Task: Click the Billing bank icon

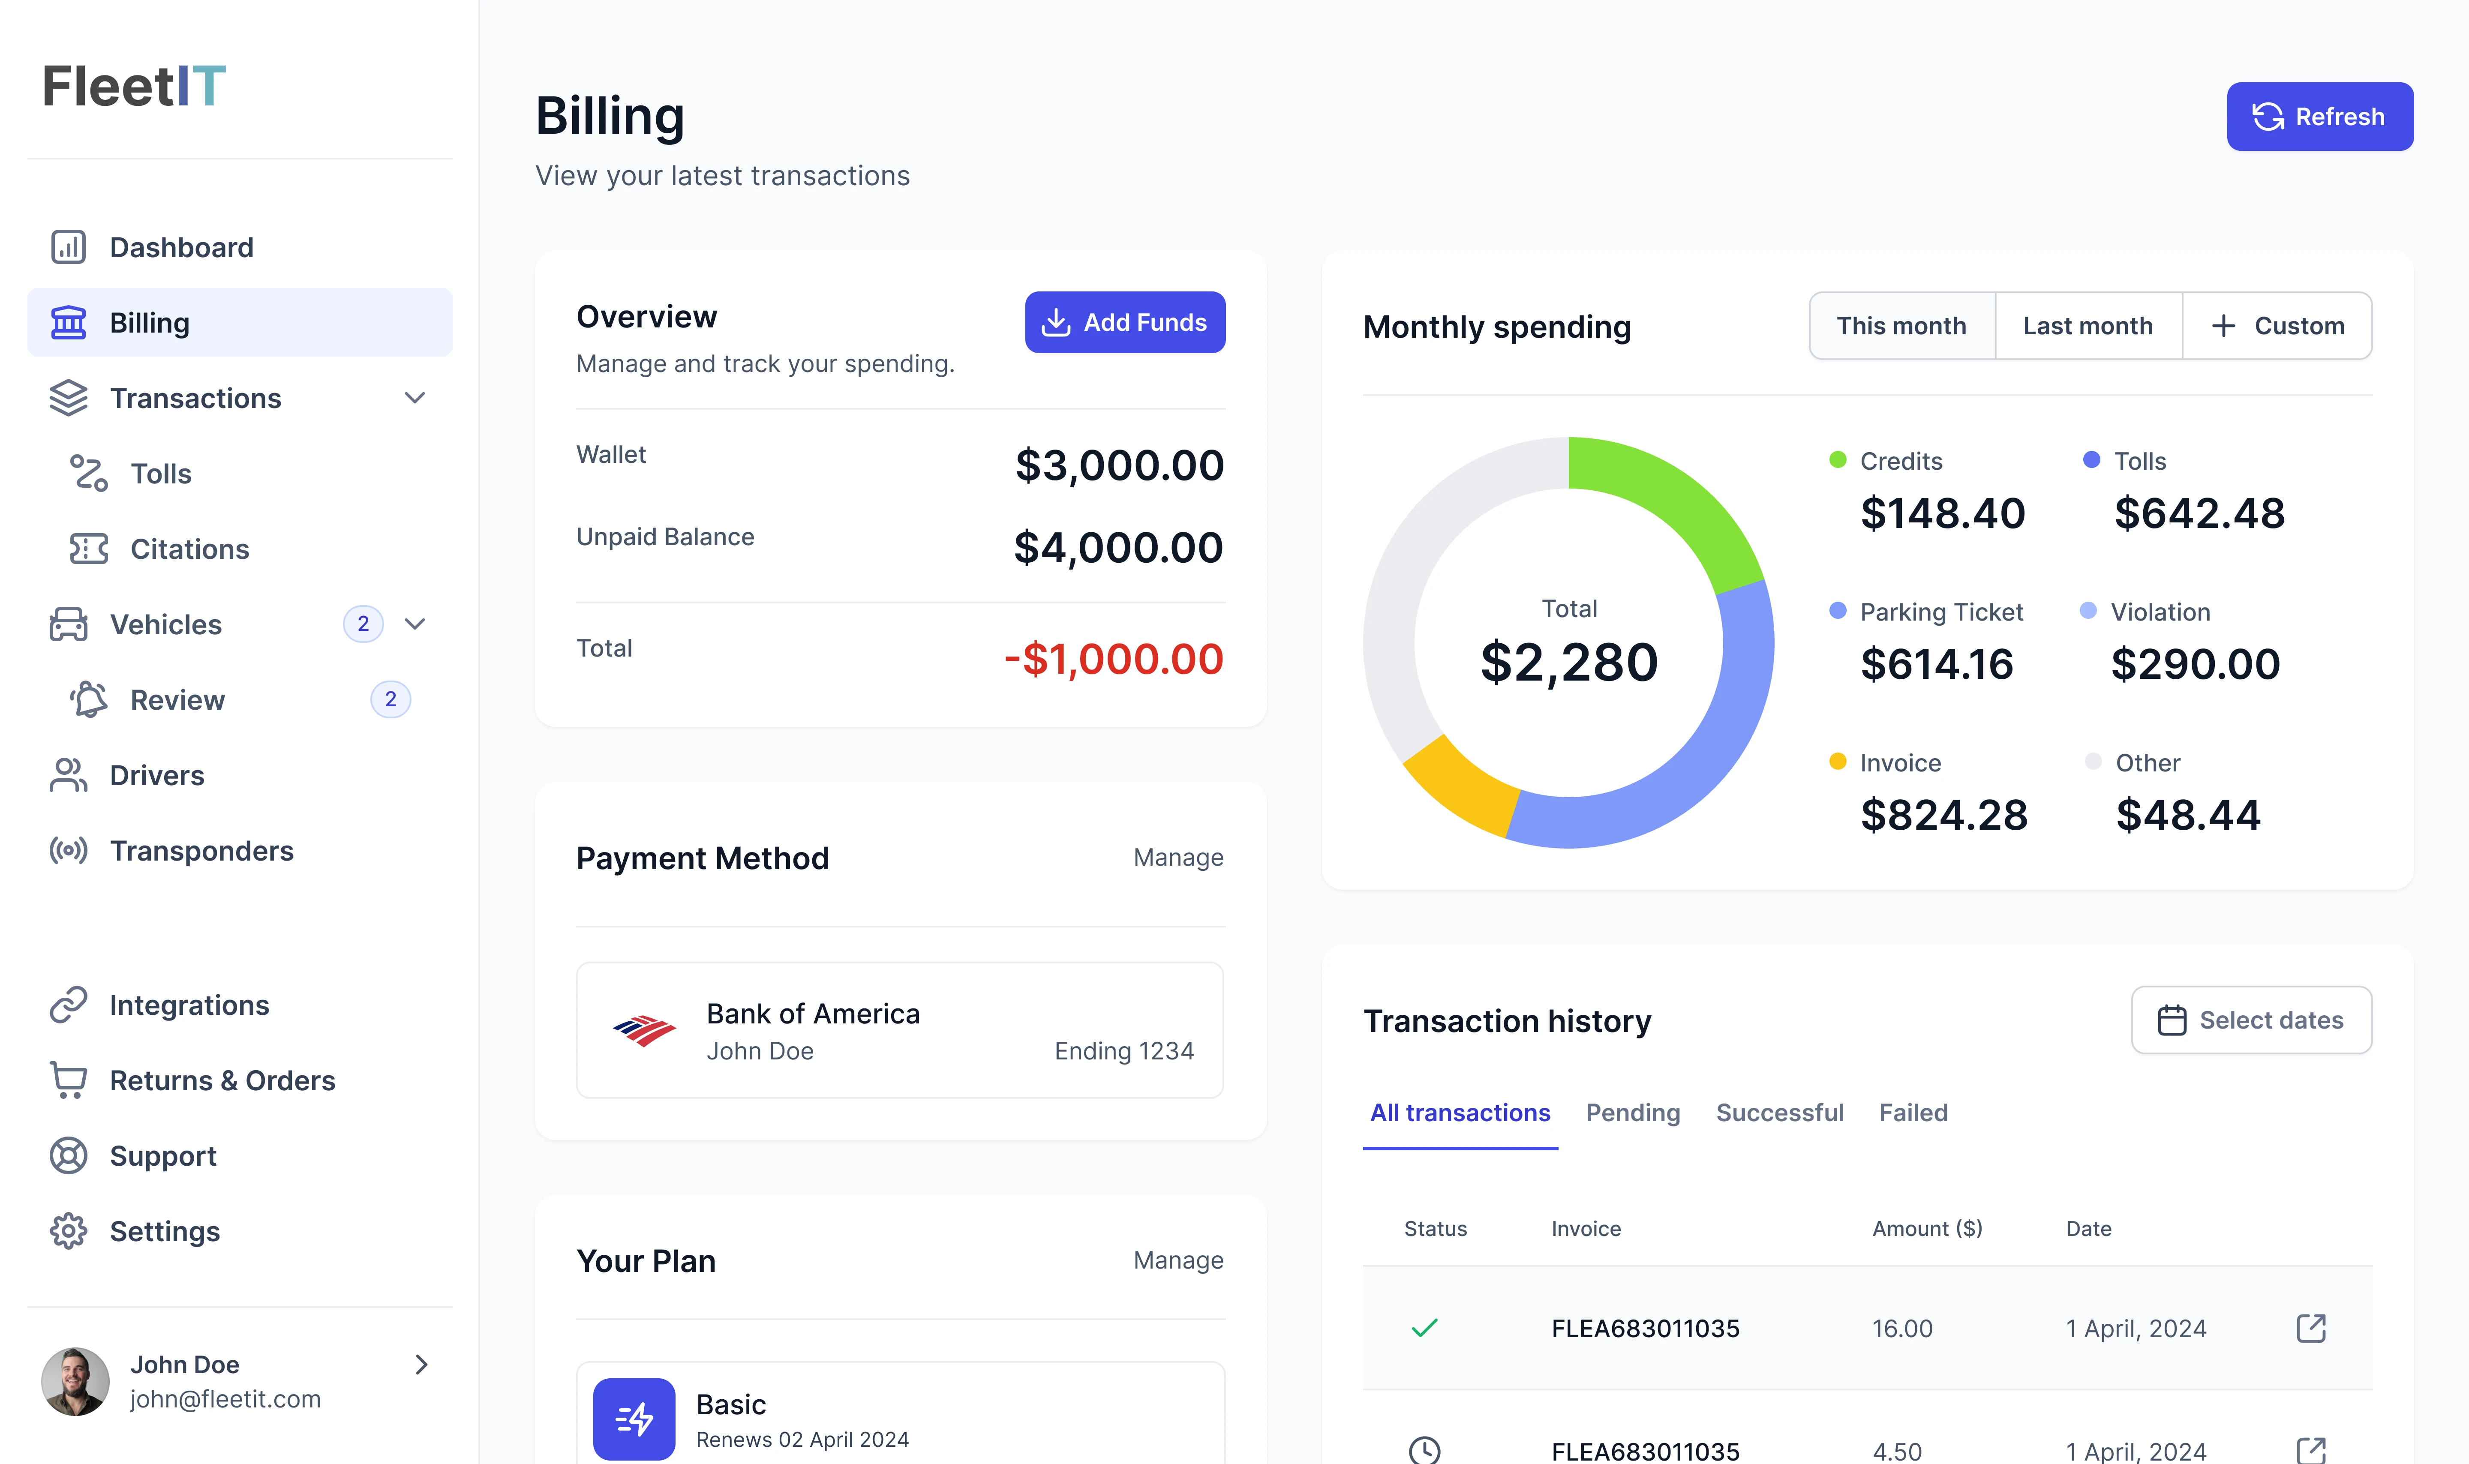Action: pyautogui.click(x=68, y=323)
